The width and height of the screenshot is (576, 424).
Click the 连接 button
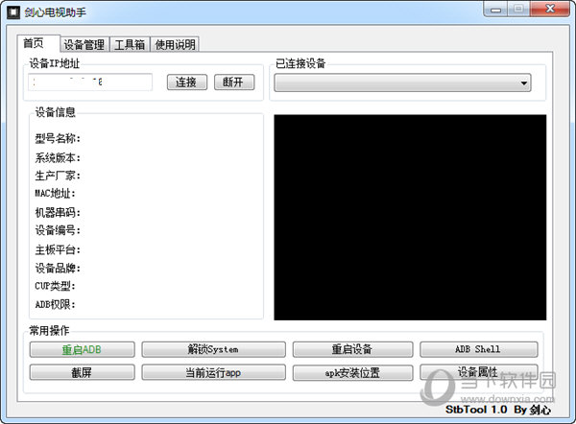[187, 82]
